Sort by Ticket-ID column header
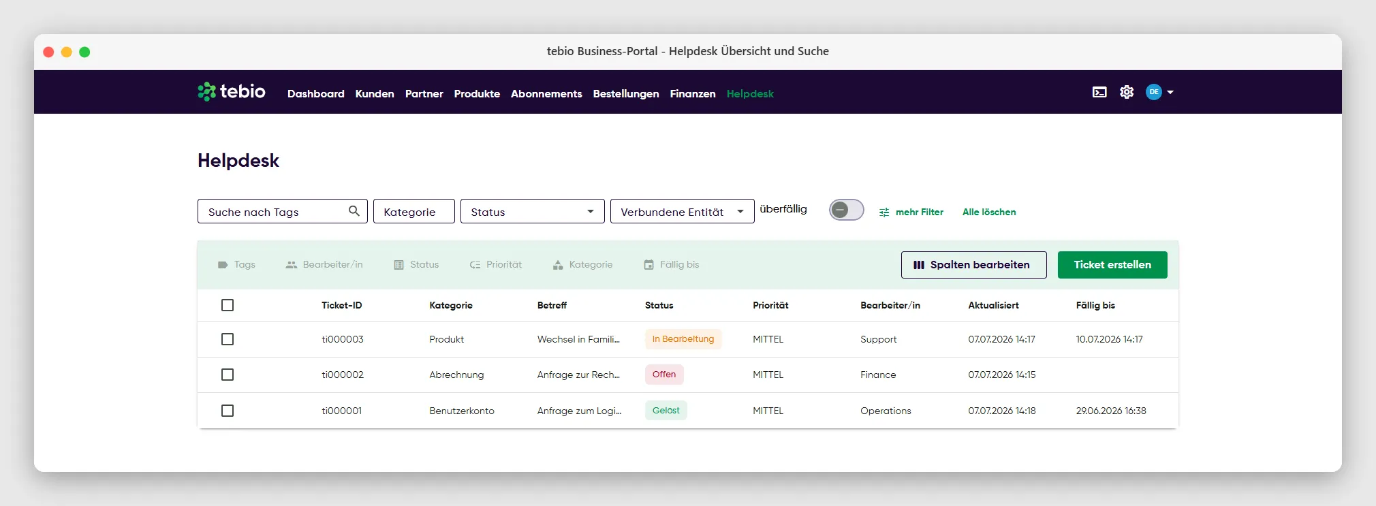This screenshot has height=506, width=1376. pyautogui.click(x=342, y=305)
